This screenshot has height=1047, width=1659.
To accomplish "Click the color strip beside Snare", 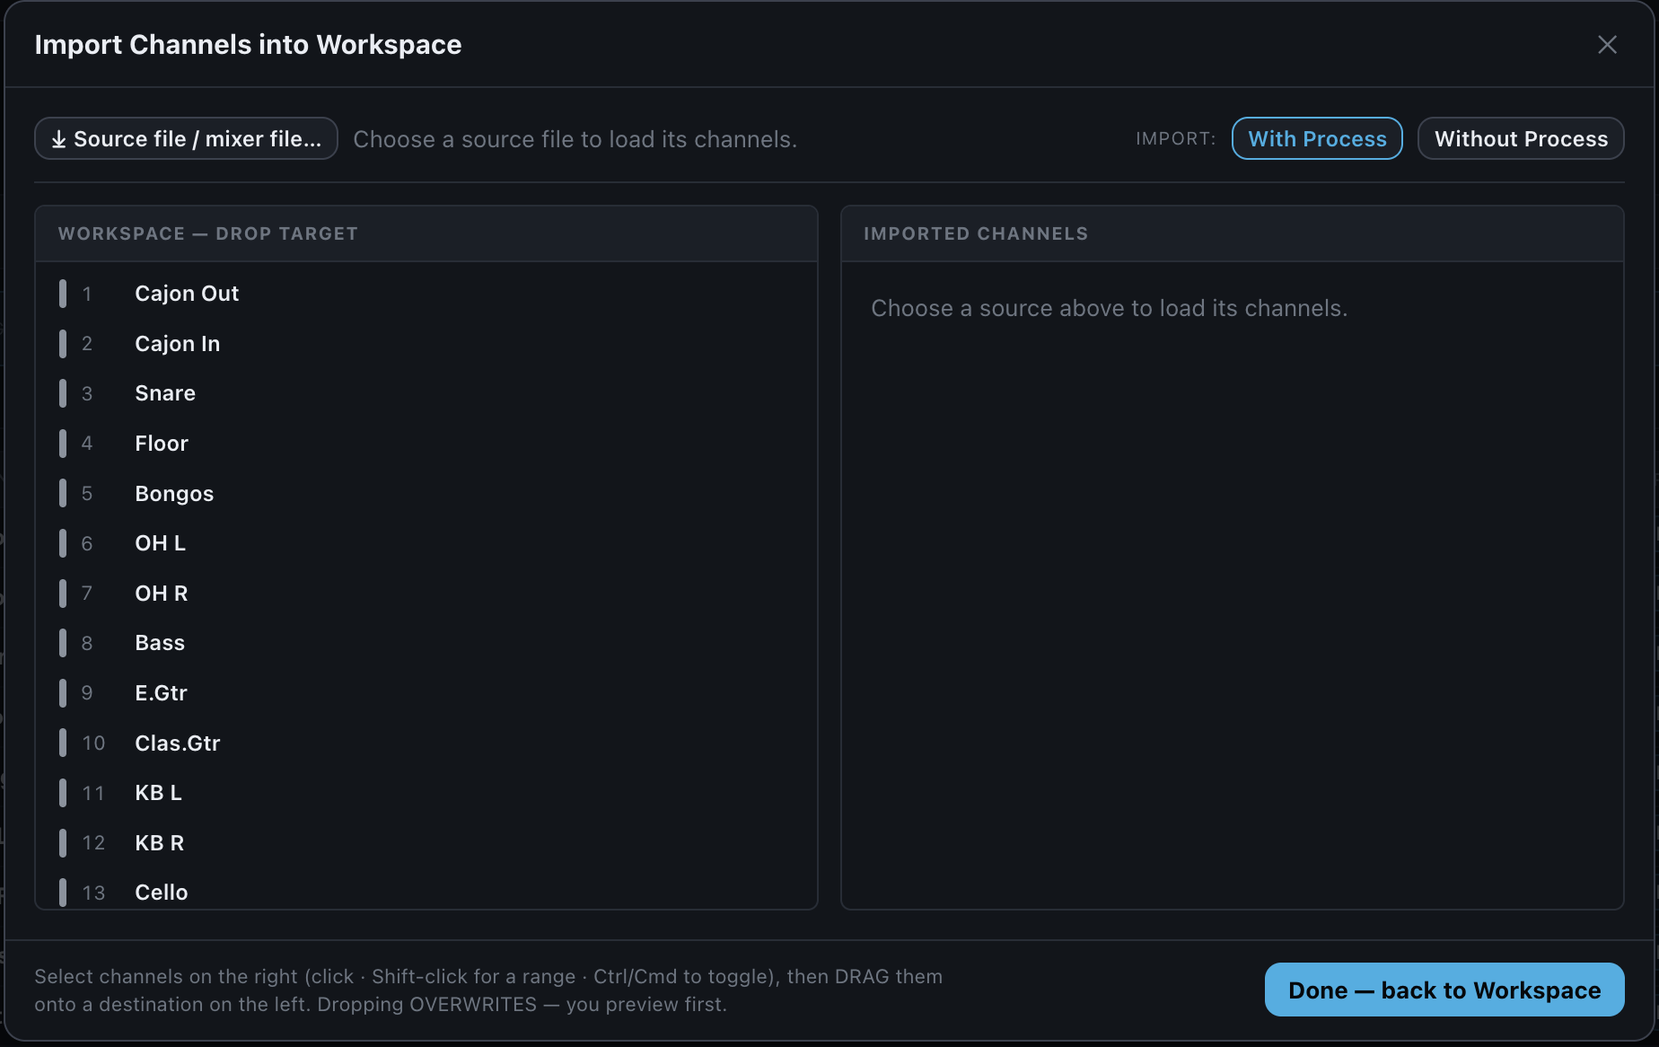I will point(63,393).
